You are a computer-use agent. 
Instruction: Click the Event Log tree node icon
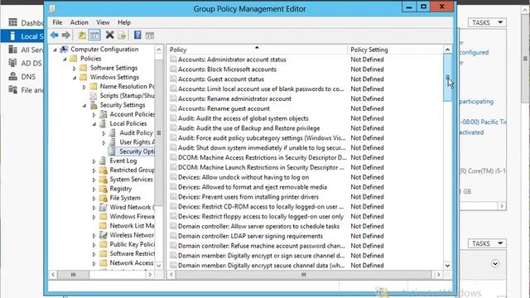[x=103, y=161]
